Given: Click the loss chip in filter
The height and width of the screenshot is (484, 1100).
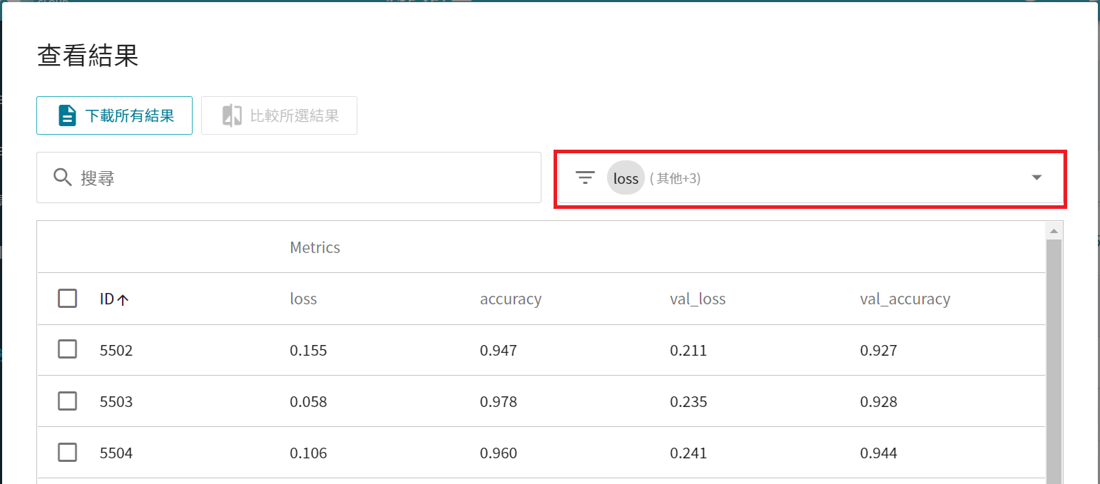Looking at the screenshot, I should (x=626, y=178).
